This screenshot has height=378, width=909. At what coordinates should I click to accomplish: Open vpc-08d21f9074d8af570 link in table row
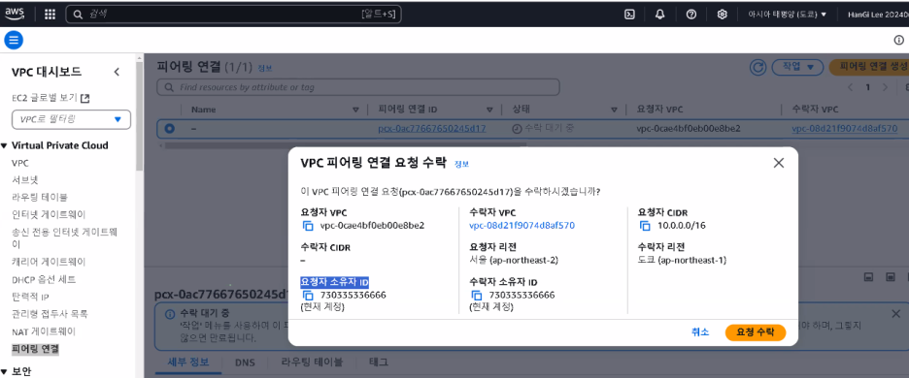pos(845,129)
